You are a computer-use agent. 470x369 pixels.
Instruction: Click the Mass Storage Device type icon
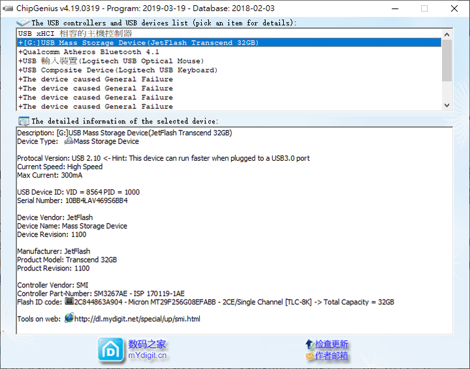click(x=69, y=141)
